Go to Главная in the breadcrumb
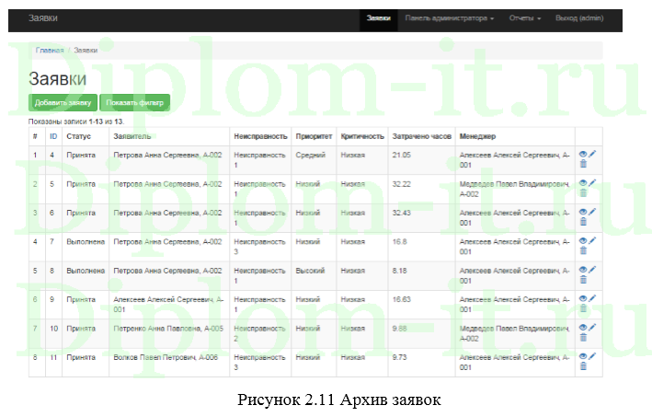This screenshot has width=652, height=417. (50, 50)
